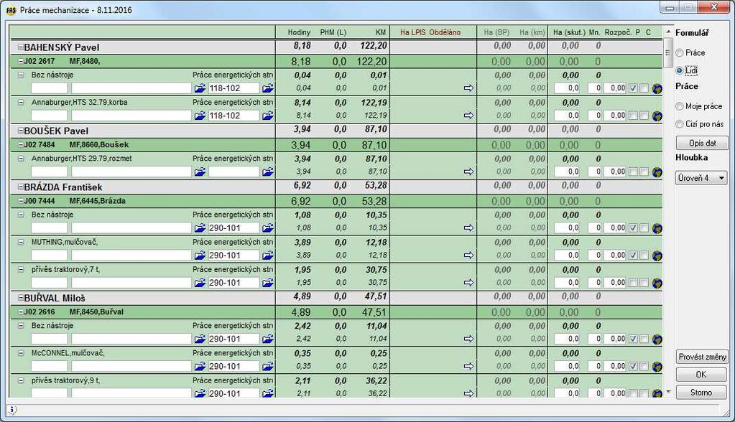The image size is (735, 422).
Task: Click the wide empty text field in McCONNEL mulčovač row
Action: (131, 366)
